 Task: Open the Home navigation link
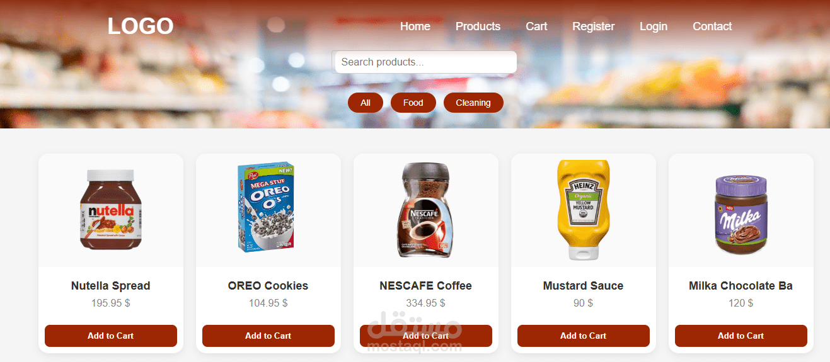415,26
